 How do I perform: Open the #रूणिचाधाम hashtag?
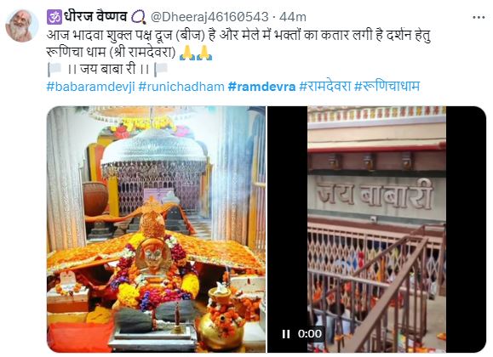coord(387,86)
